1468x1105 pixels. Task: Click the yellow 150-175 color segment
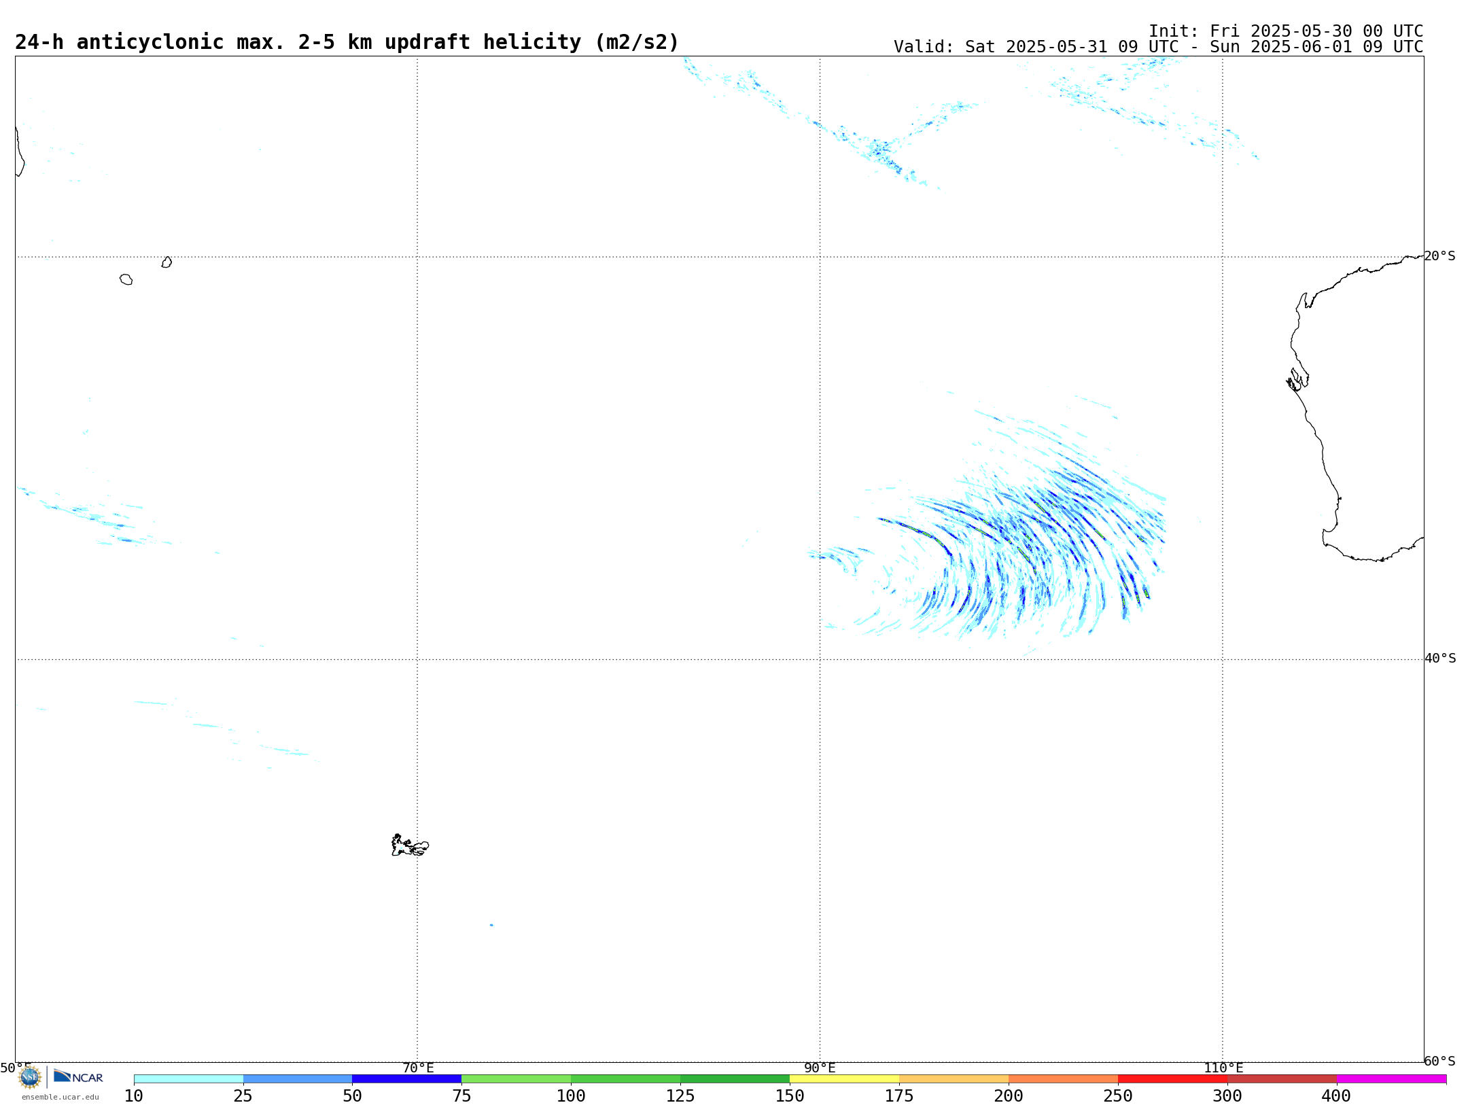point(844,1079)
